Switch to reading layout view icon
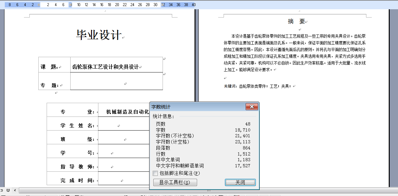The width and height of the screenshot is (398, 196). (x=8, y=190)
